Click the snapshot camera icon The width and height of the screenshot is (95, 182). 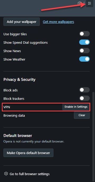[x=80, y=3]
